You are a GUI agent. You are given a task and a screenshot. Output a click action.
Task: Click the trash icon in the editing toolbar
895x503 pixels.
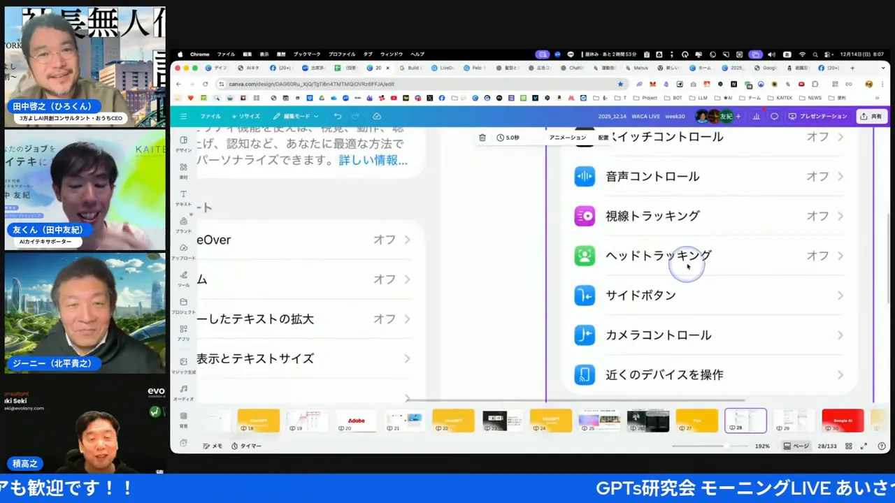click(x=482, y=137)
